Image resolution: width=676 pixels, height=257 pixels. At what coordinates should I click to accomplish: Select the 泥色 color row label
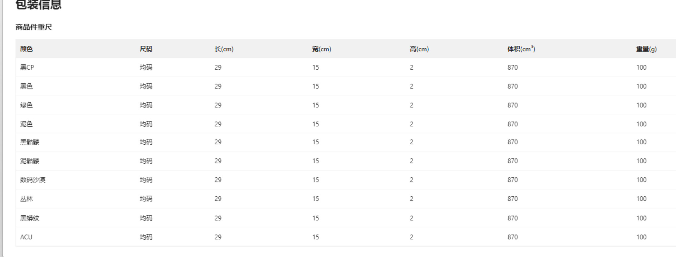click(26, 124)
